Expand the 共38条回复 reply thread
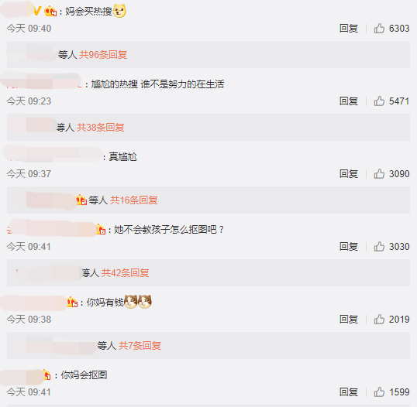Screen dimensions: 417x407 click(101, 128)
